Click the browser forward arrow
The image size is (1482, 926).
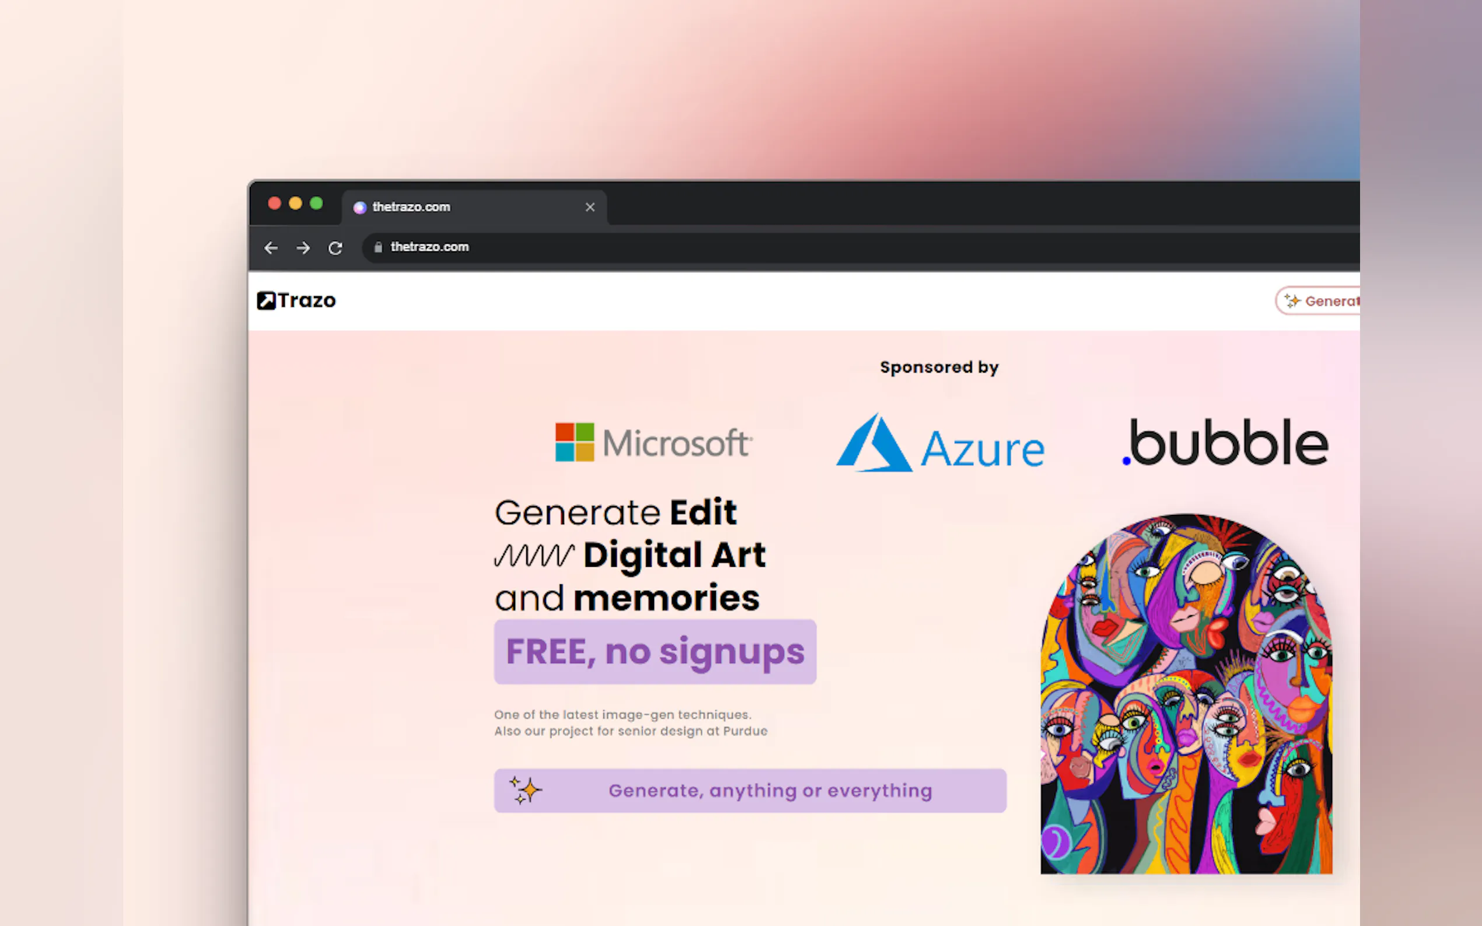[303, 247]
